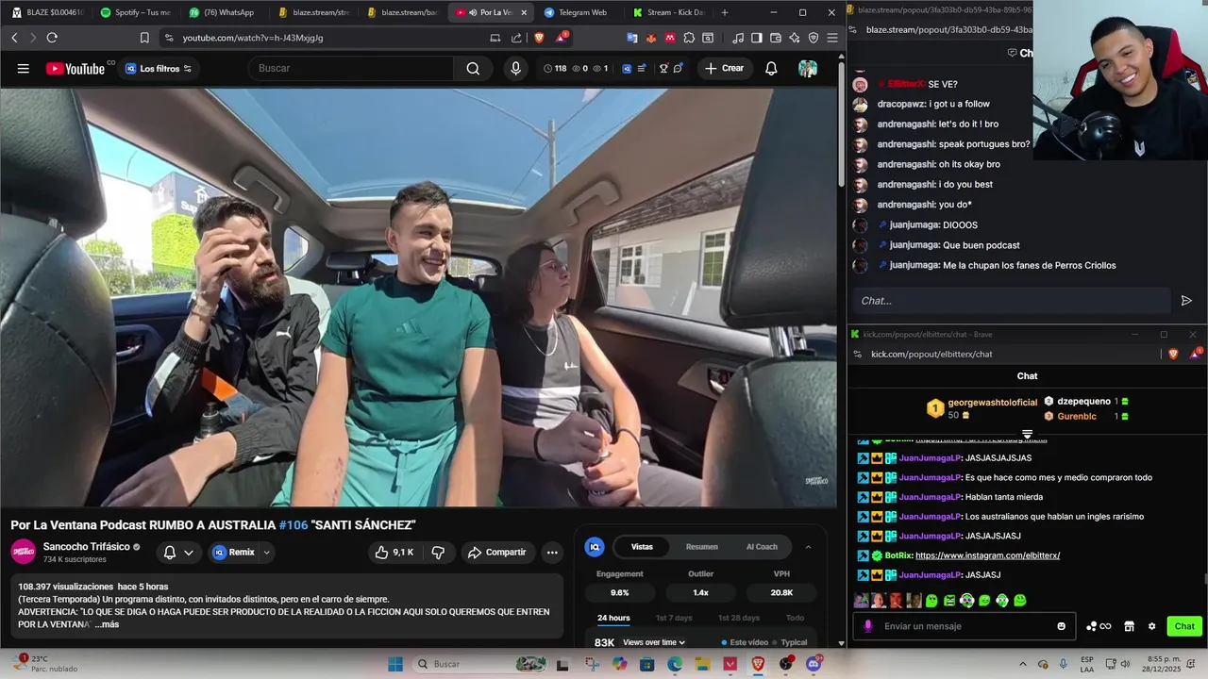The width and height of the screenshot is (1208, 679).
Task: Toggle the Este vídeo legend series
Action: (746, 642)
